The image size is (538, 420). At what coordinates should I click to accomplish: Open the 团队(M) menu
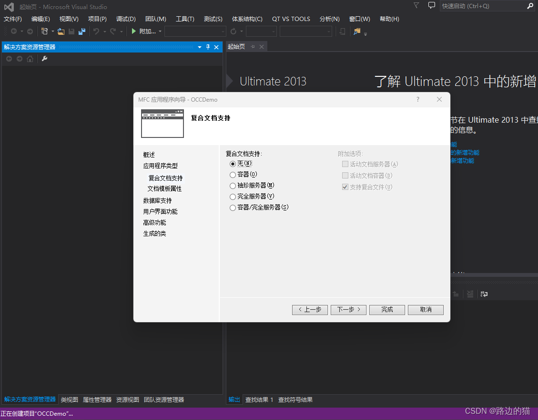coord(155,19)
